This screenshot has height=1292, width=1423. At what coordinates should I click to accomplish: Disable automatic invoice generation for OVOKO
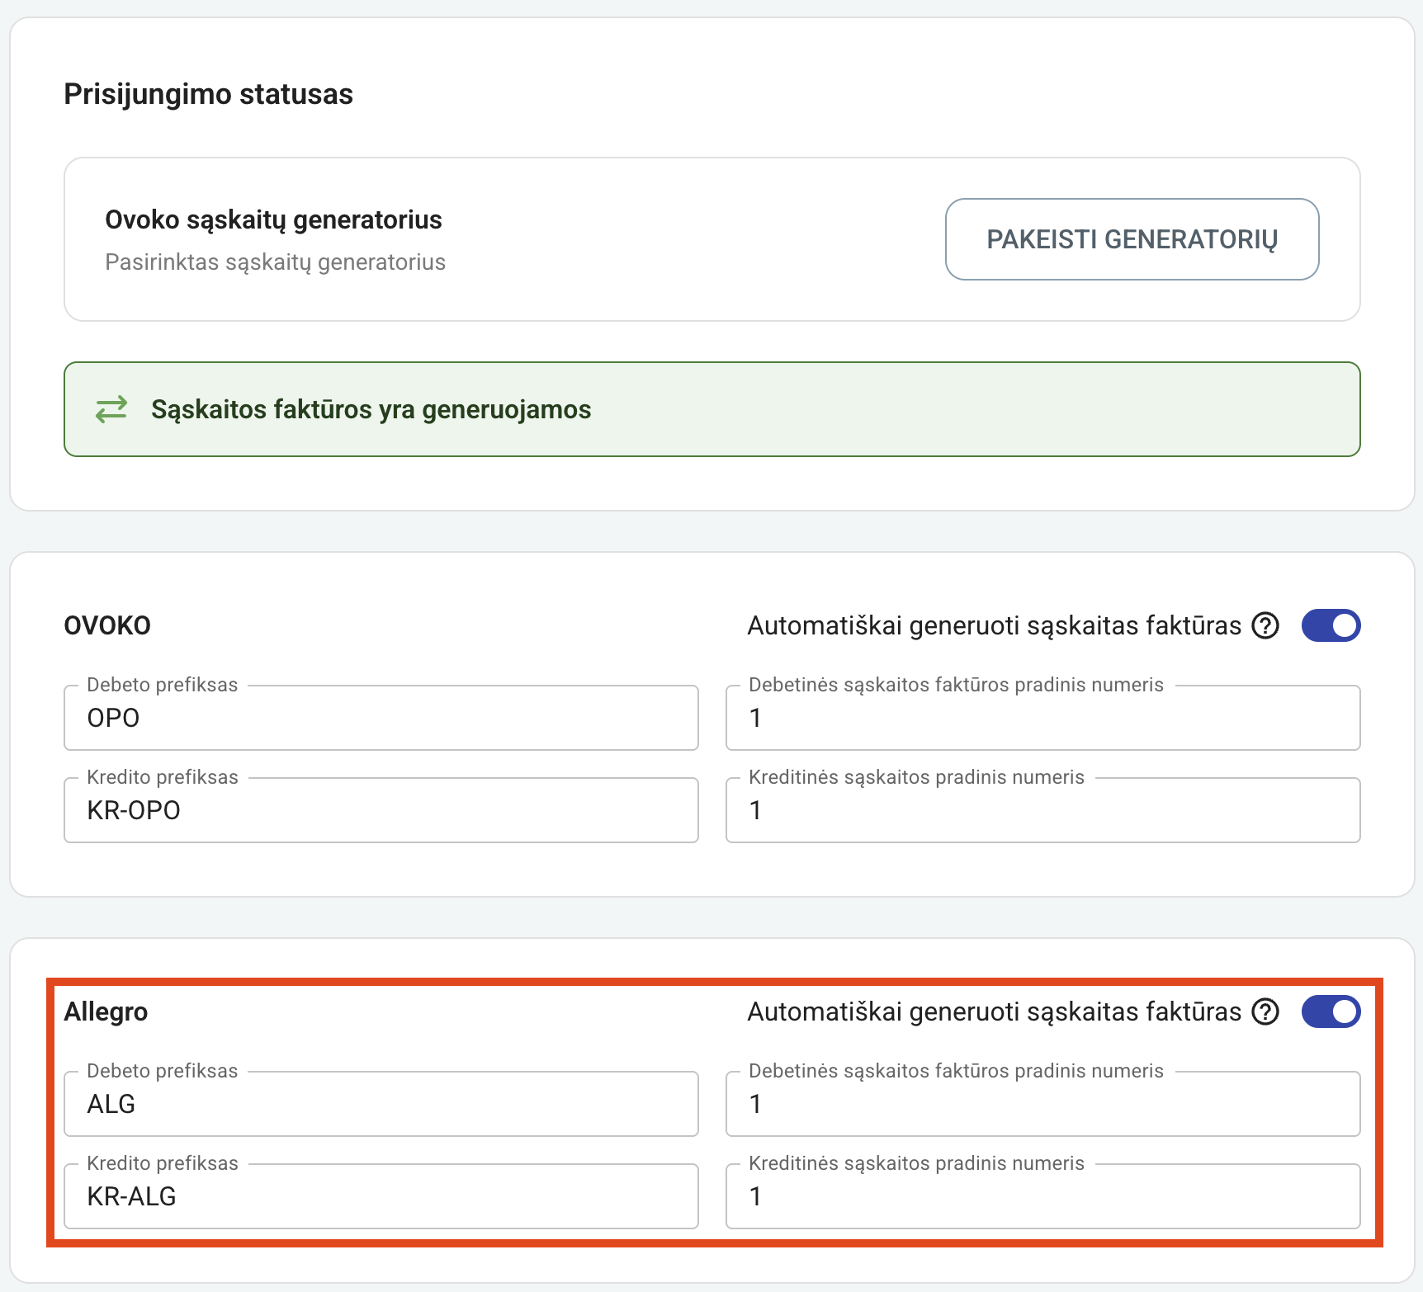[x=1331, y=626]
